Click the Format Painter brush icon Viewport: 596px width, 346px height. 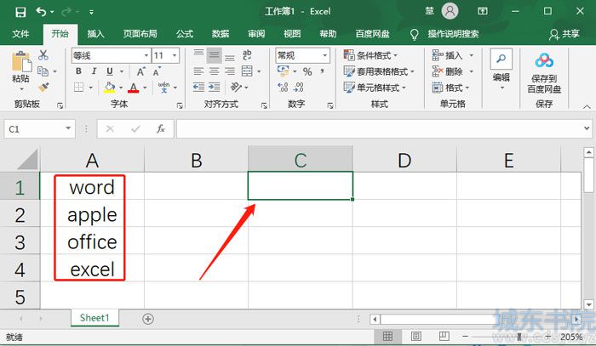pos(43,88)
